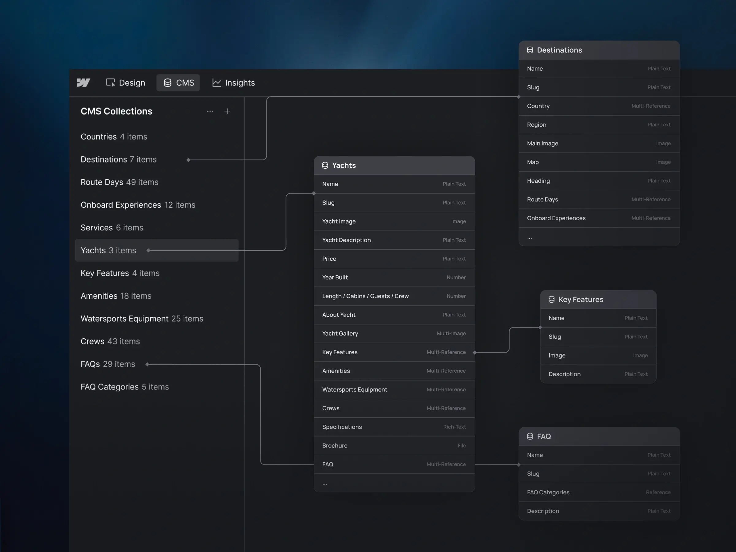
Task: Select Slug field in FAQ card
Action: [x=599, y=474]
